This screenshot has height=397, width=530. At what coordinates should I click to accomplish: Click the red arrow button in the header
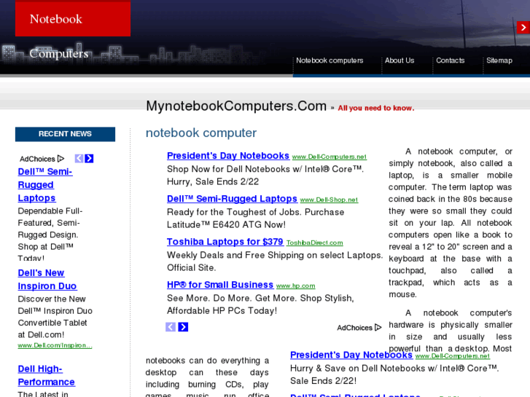[523, 28]
